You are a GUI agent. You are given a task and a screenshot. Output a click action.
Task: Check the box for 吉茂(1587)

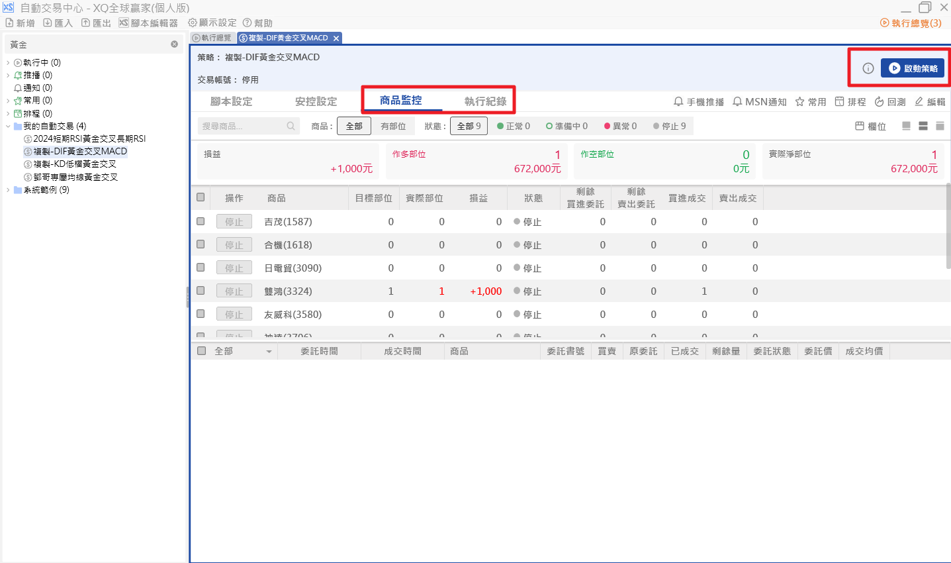click(x=201, y=221)
